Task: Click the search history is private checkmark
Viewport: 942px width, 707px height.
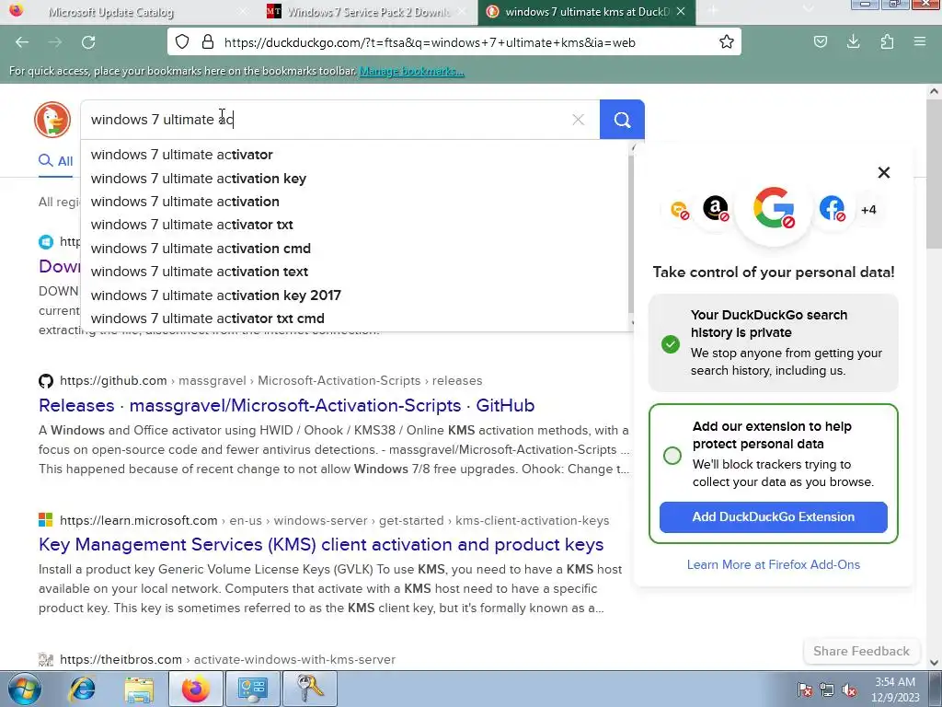Action: click(671, 344)
